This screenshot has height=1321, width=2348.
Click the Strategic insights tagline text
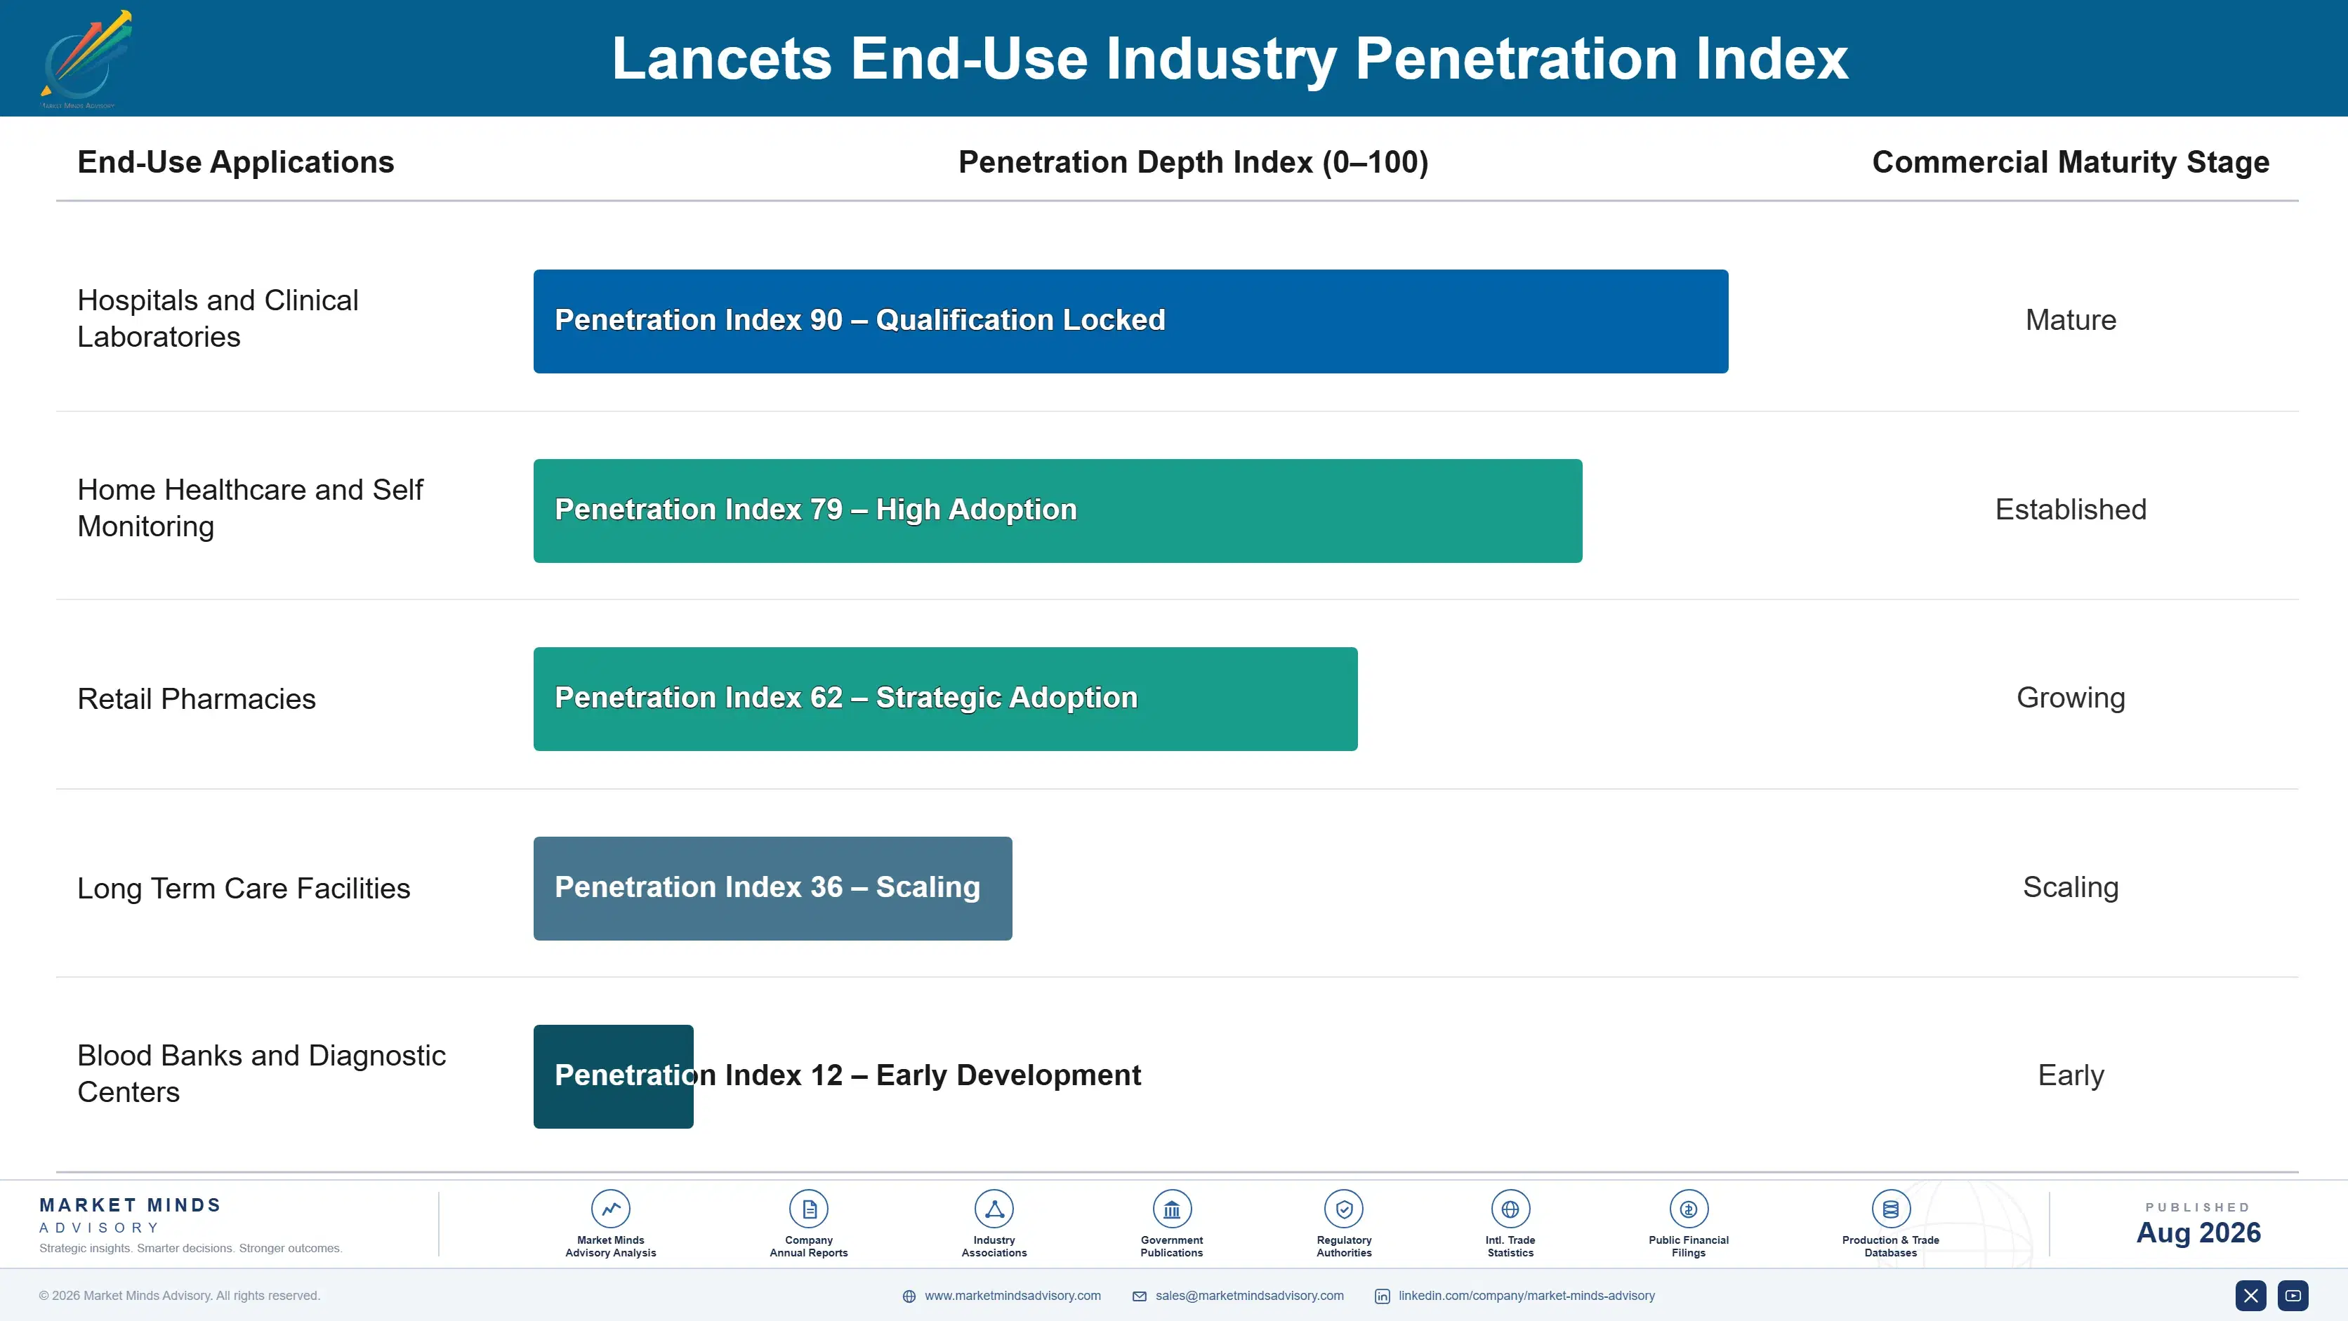(190, 1249)
